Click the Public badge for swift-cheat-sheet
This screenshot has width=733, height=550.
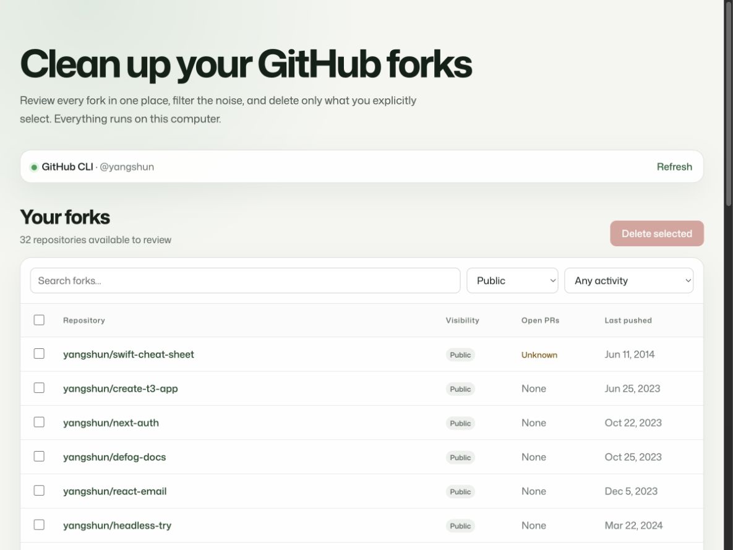[x=460, y=355]
